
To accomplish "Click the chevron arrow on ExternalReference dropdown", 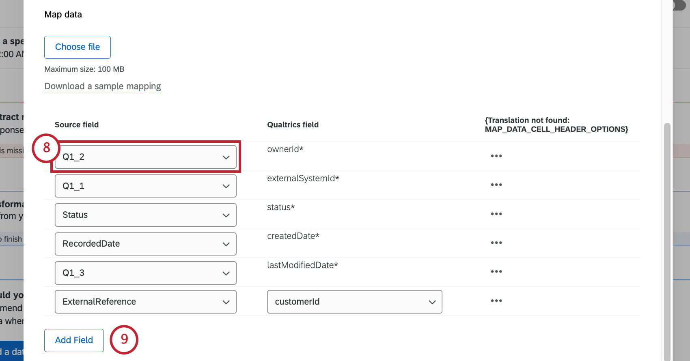I will tap(226, 302).
